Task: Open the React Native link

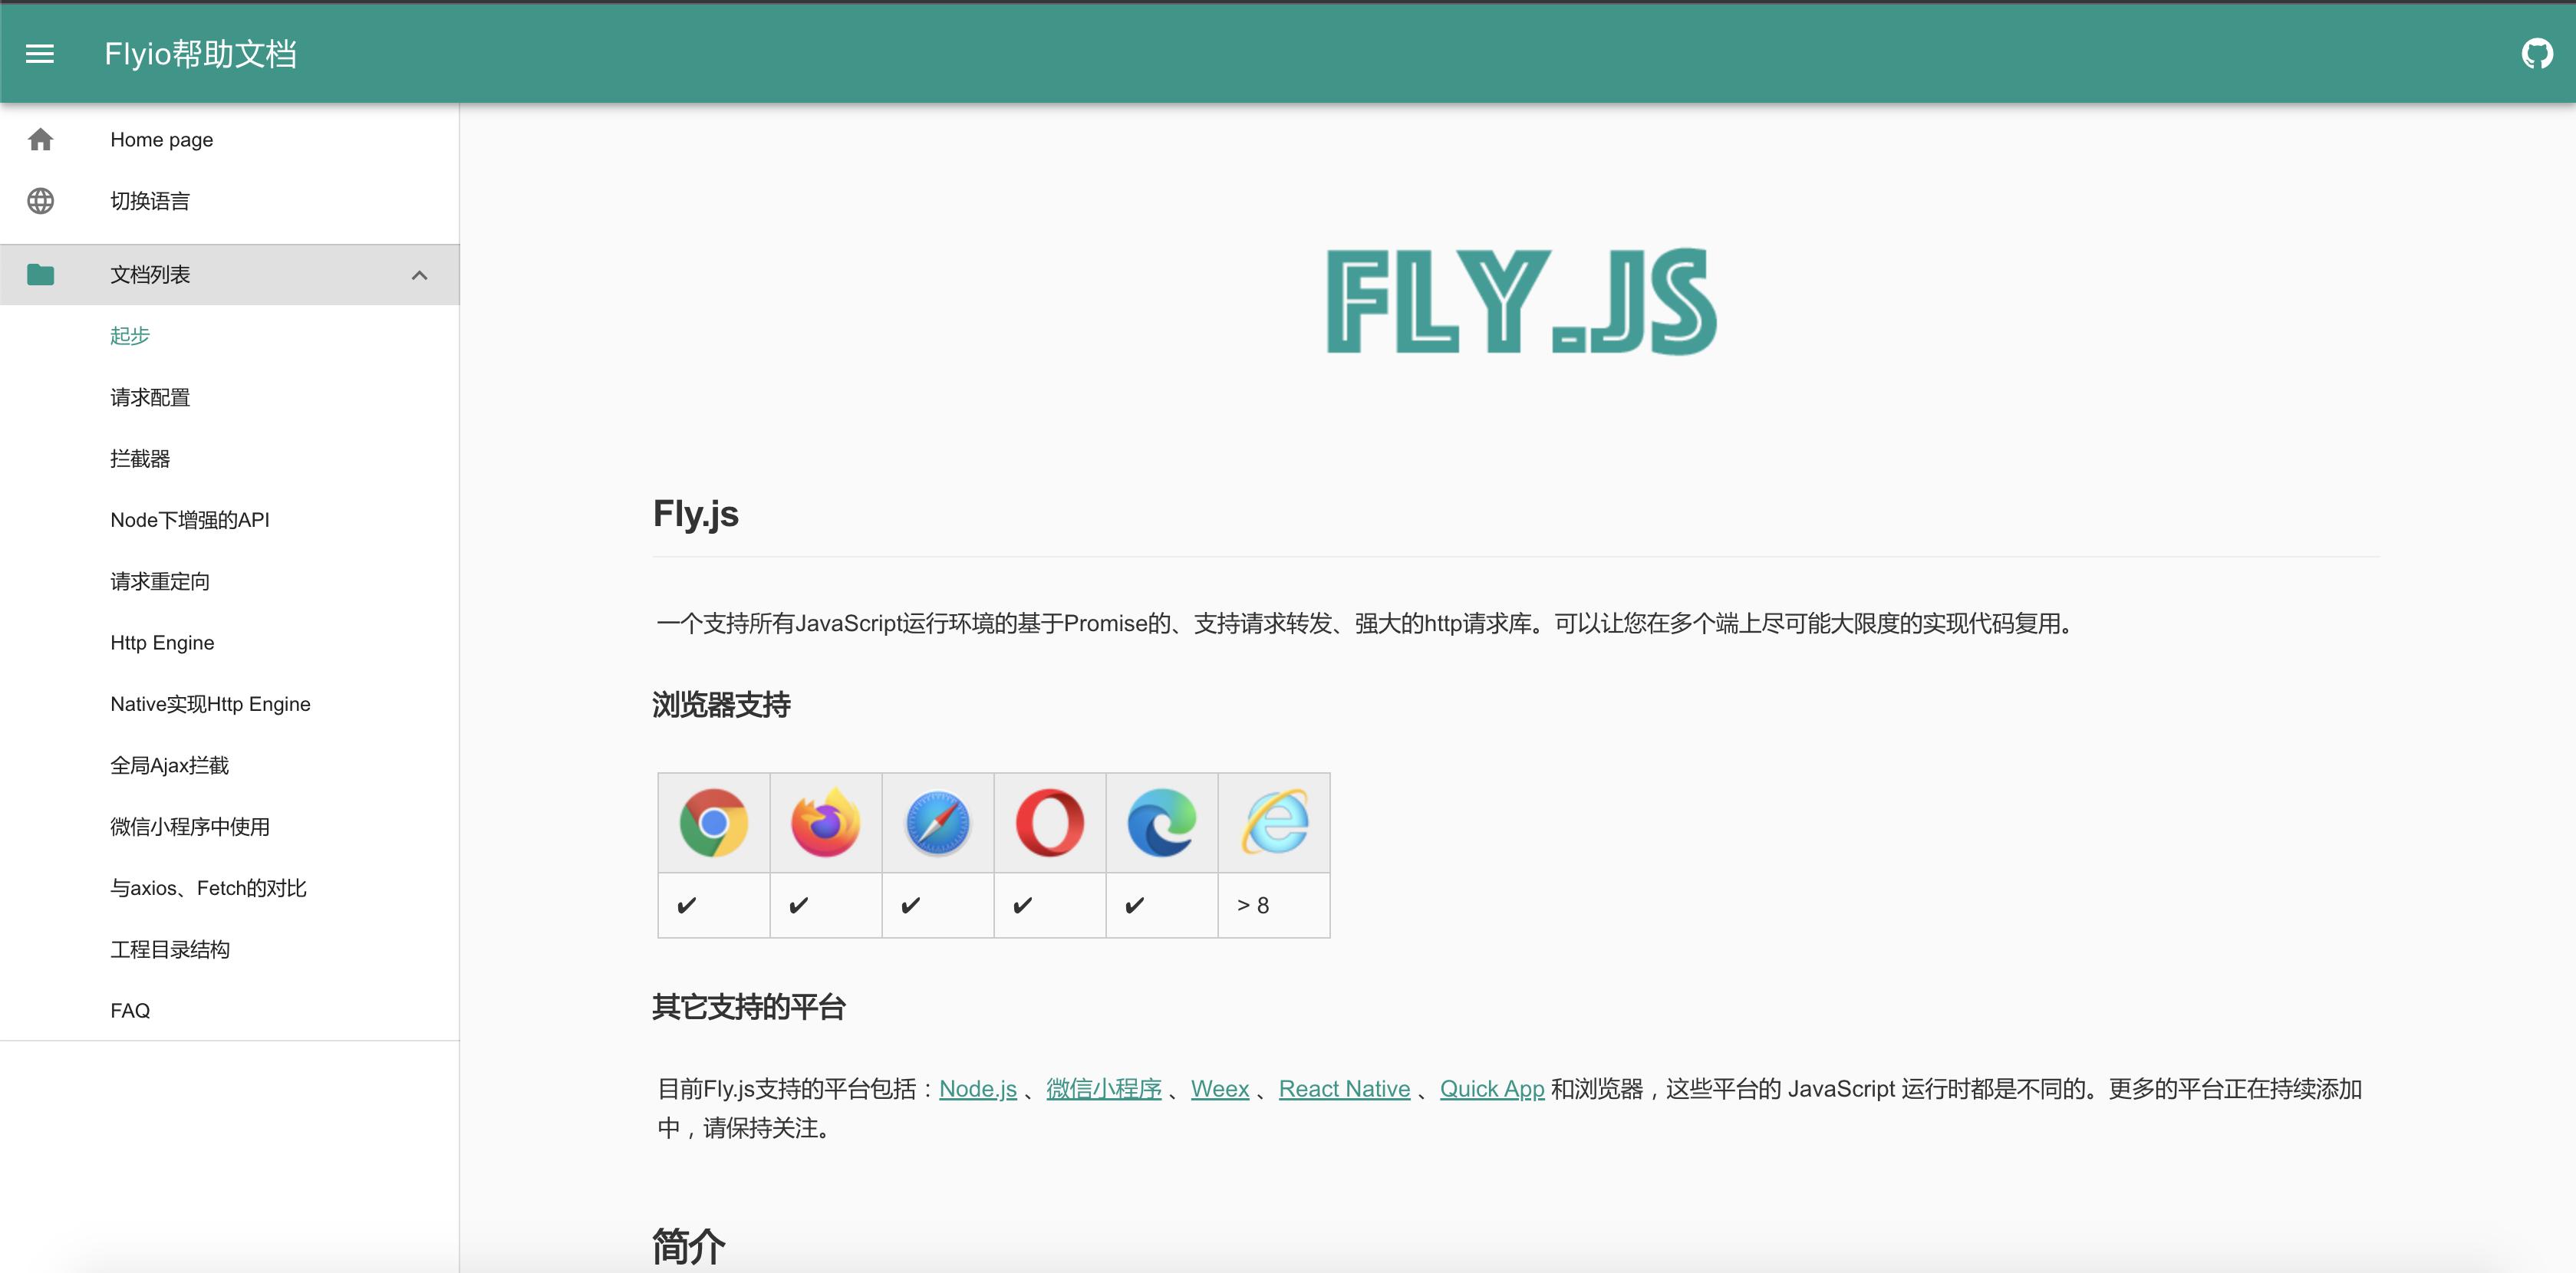Action: click(1344, 1088)
